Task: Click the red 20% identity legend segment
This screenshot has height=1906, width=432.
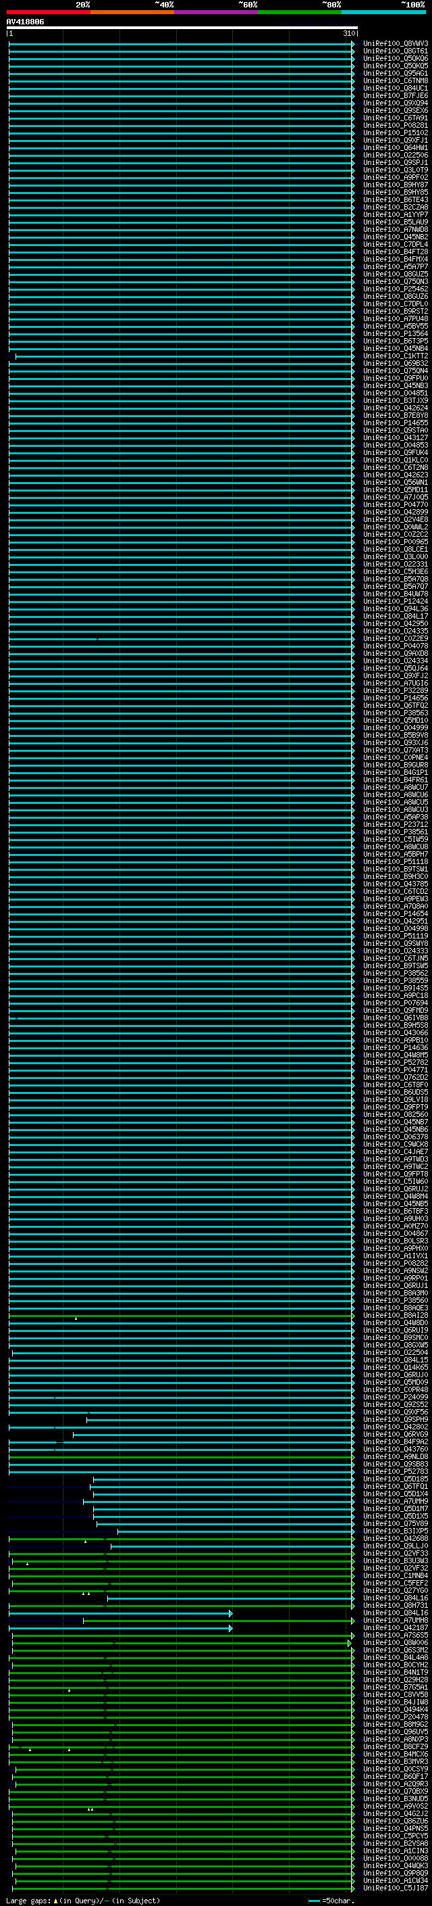Action: [x=49, y=12]
